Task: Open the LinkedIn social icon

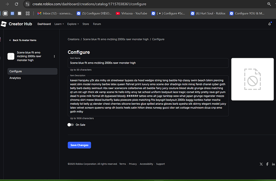Action: pos(273,164)
